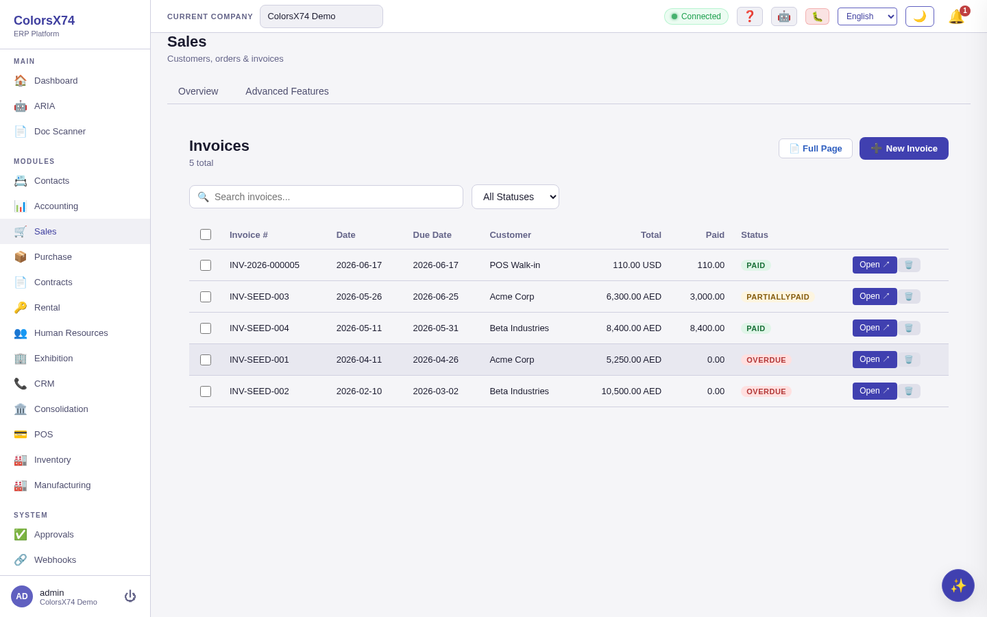
Task: Click the Human Resources people icon
Action: coord(21,332)
